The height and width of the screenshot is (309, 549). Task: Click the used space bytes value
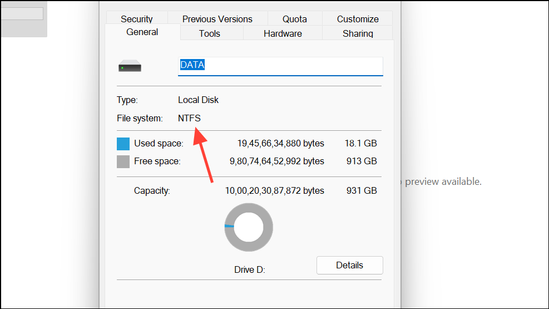[280, 144]
